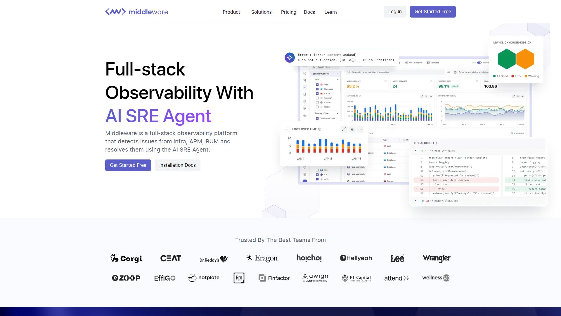Click the hotplate customer logo

(204, 278)
